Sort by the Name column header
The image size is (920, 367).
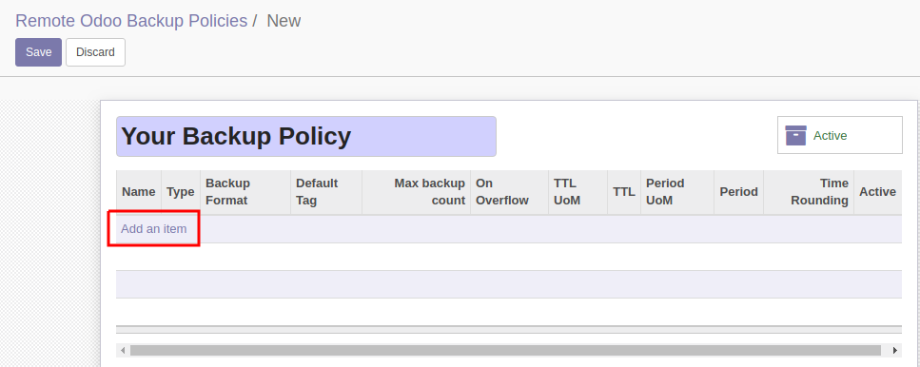[139, 192]
